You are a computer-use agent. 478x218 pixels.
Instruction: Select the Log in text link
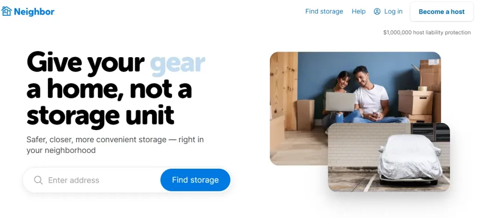393,11
